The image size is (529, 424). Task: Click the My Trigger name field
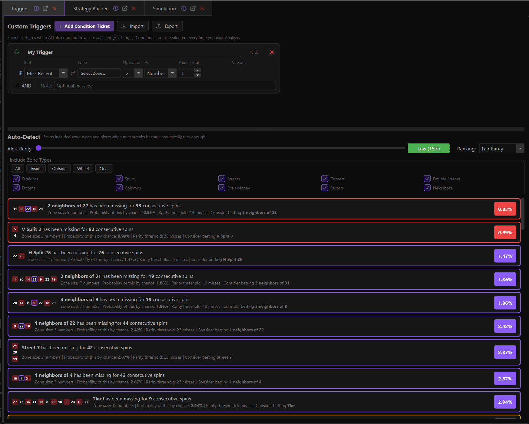132,52
